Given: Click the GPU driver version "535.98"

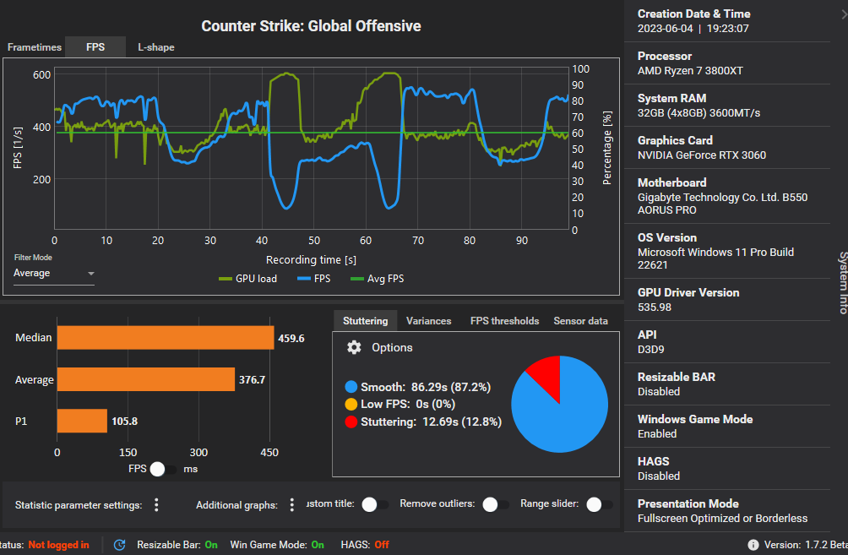Looking at the screenshot, I should pyautogui.click(x=655, y=307).
